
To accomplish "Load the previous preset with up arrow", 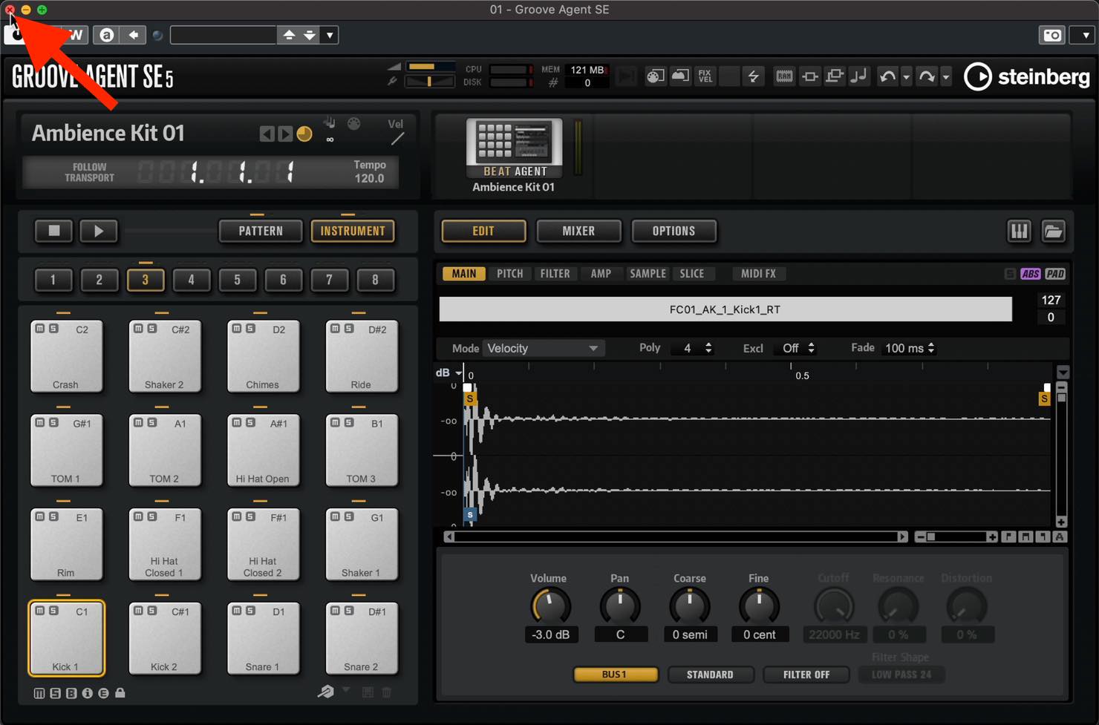I will tap(289, 35).
